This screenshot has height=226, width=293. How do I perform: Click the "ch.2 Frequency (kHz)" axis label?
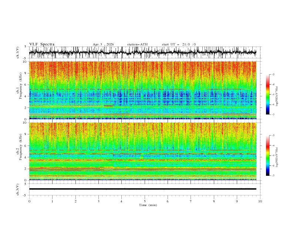[20, 147]
